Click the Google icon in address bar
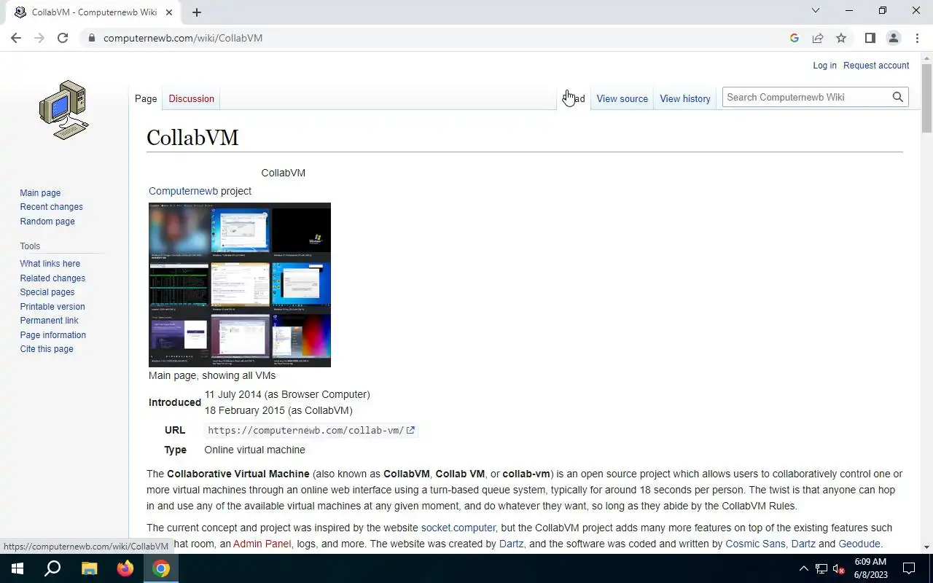933x583 pixels. coord(795,38)
